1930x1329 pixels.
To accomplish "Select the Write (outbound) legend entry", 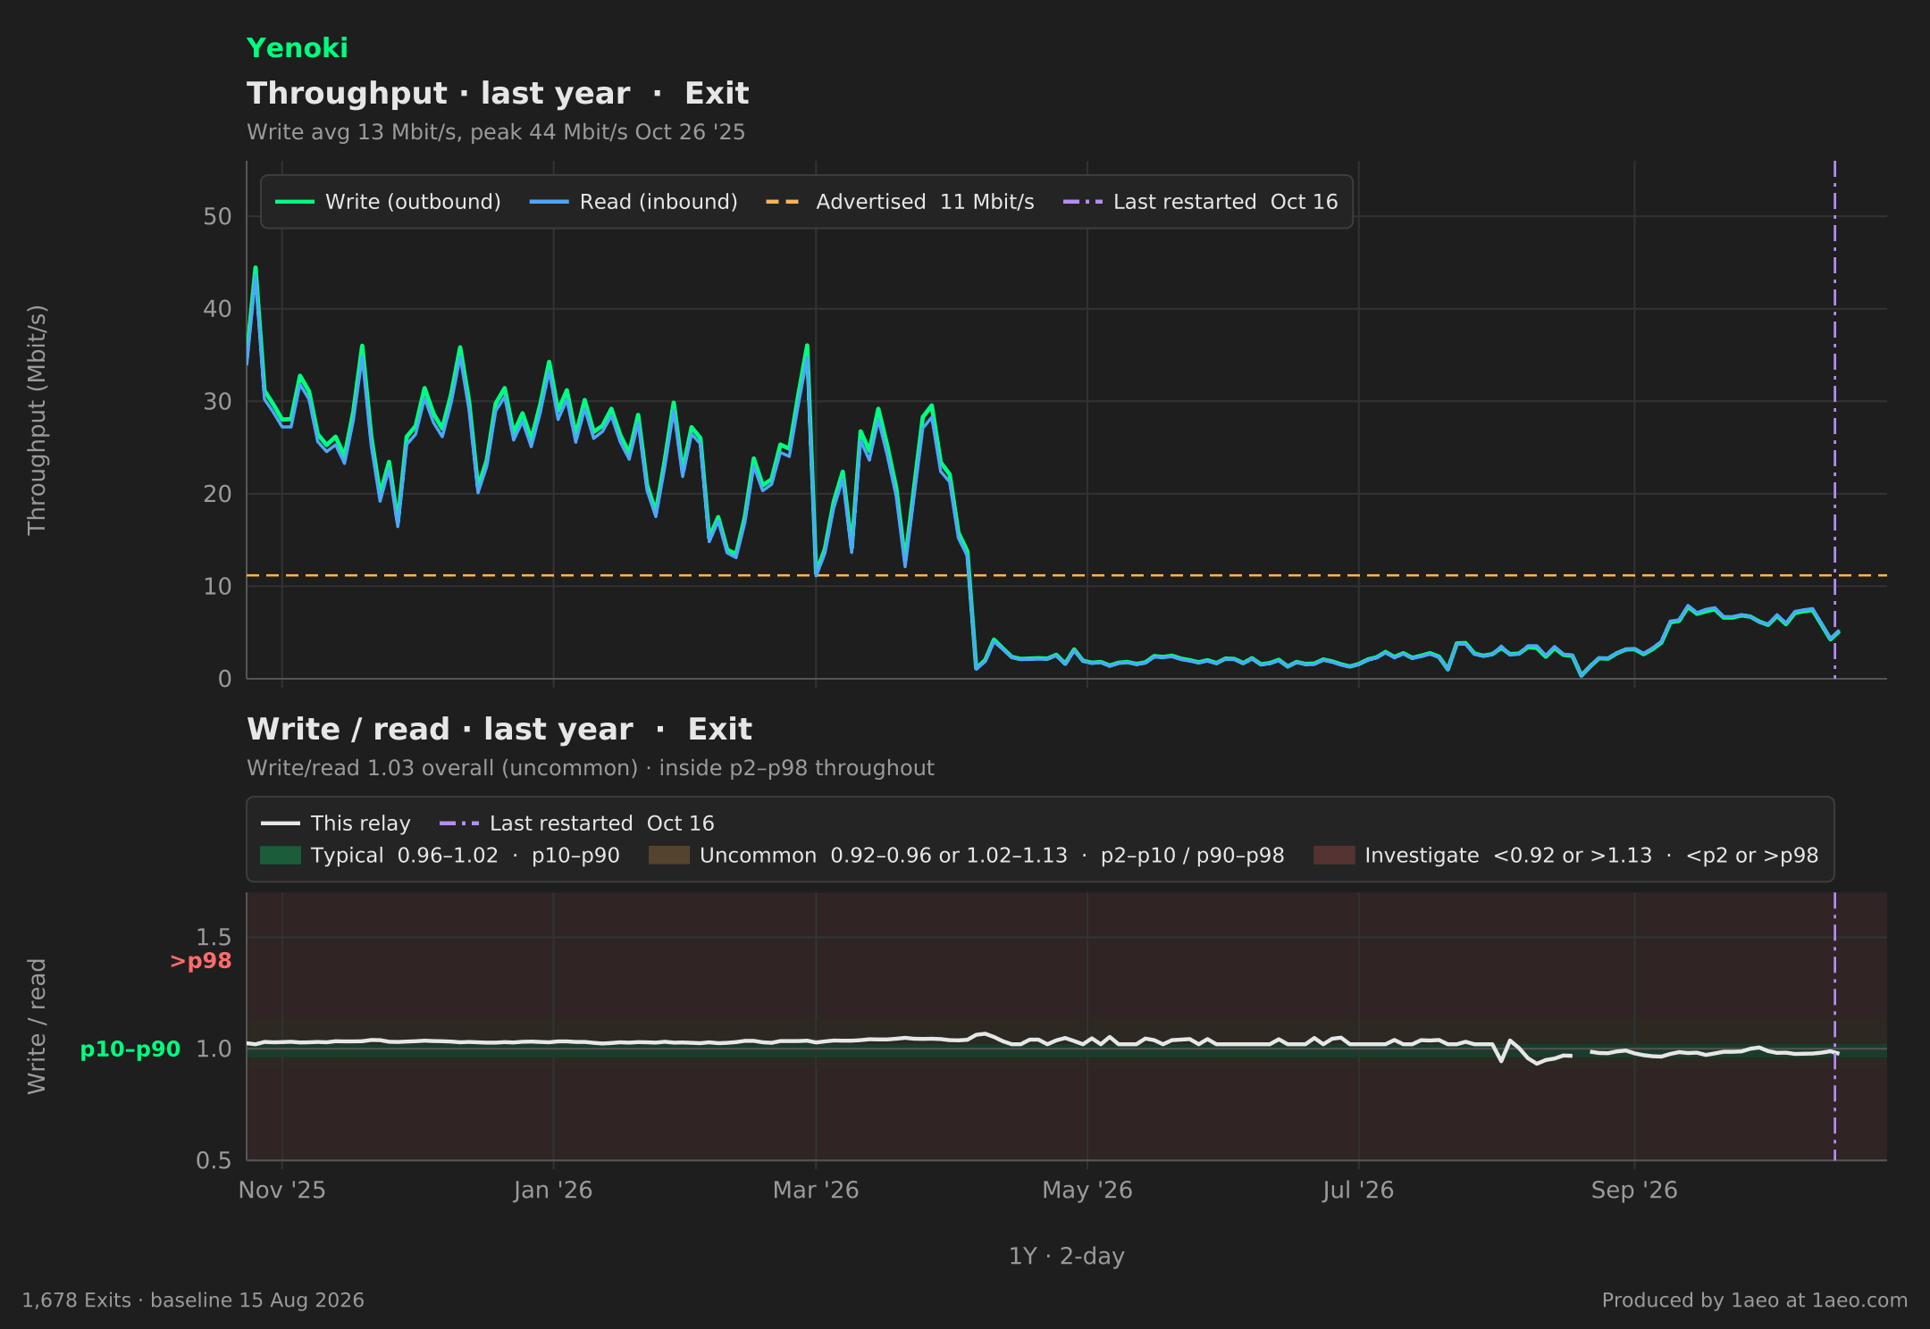I will point(388,202).
